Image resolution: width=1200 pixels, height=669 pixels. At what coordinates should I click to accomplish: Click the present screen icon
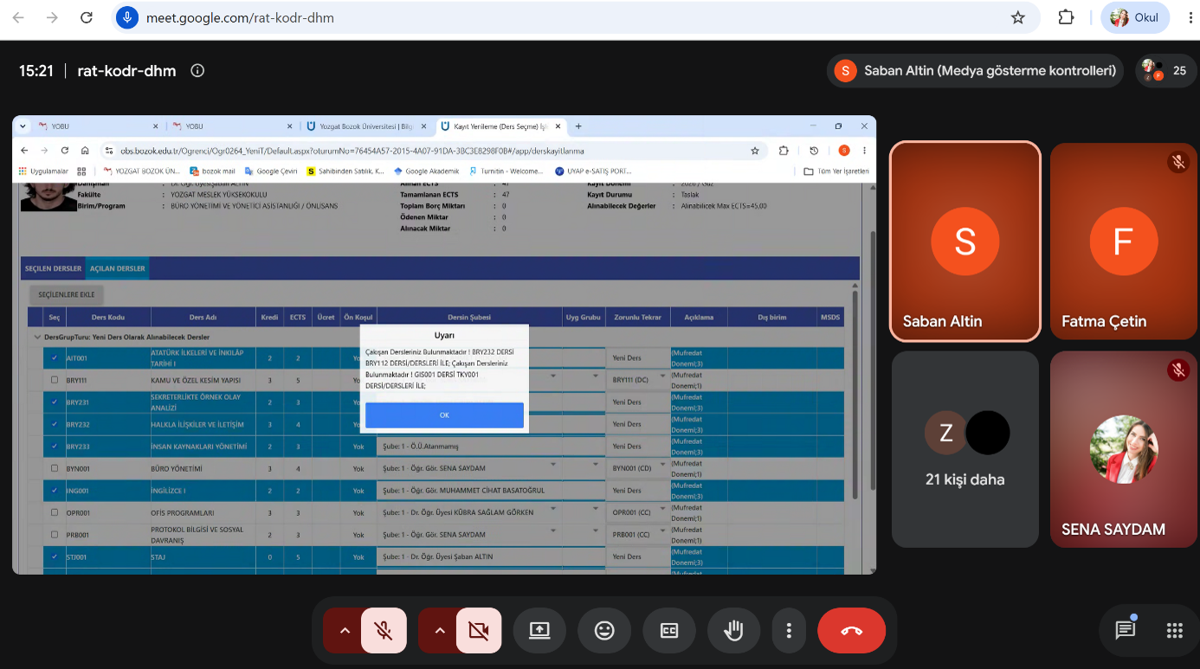tap(539, 630)
